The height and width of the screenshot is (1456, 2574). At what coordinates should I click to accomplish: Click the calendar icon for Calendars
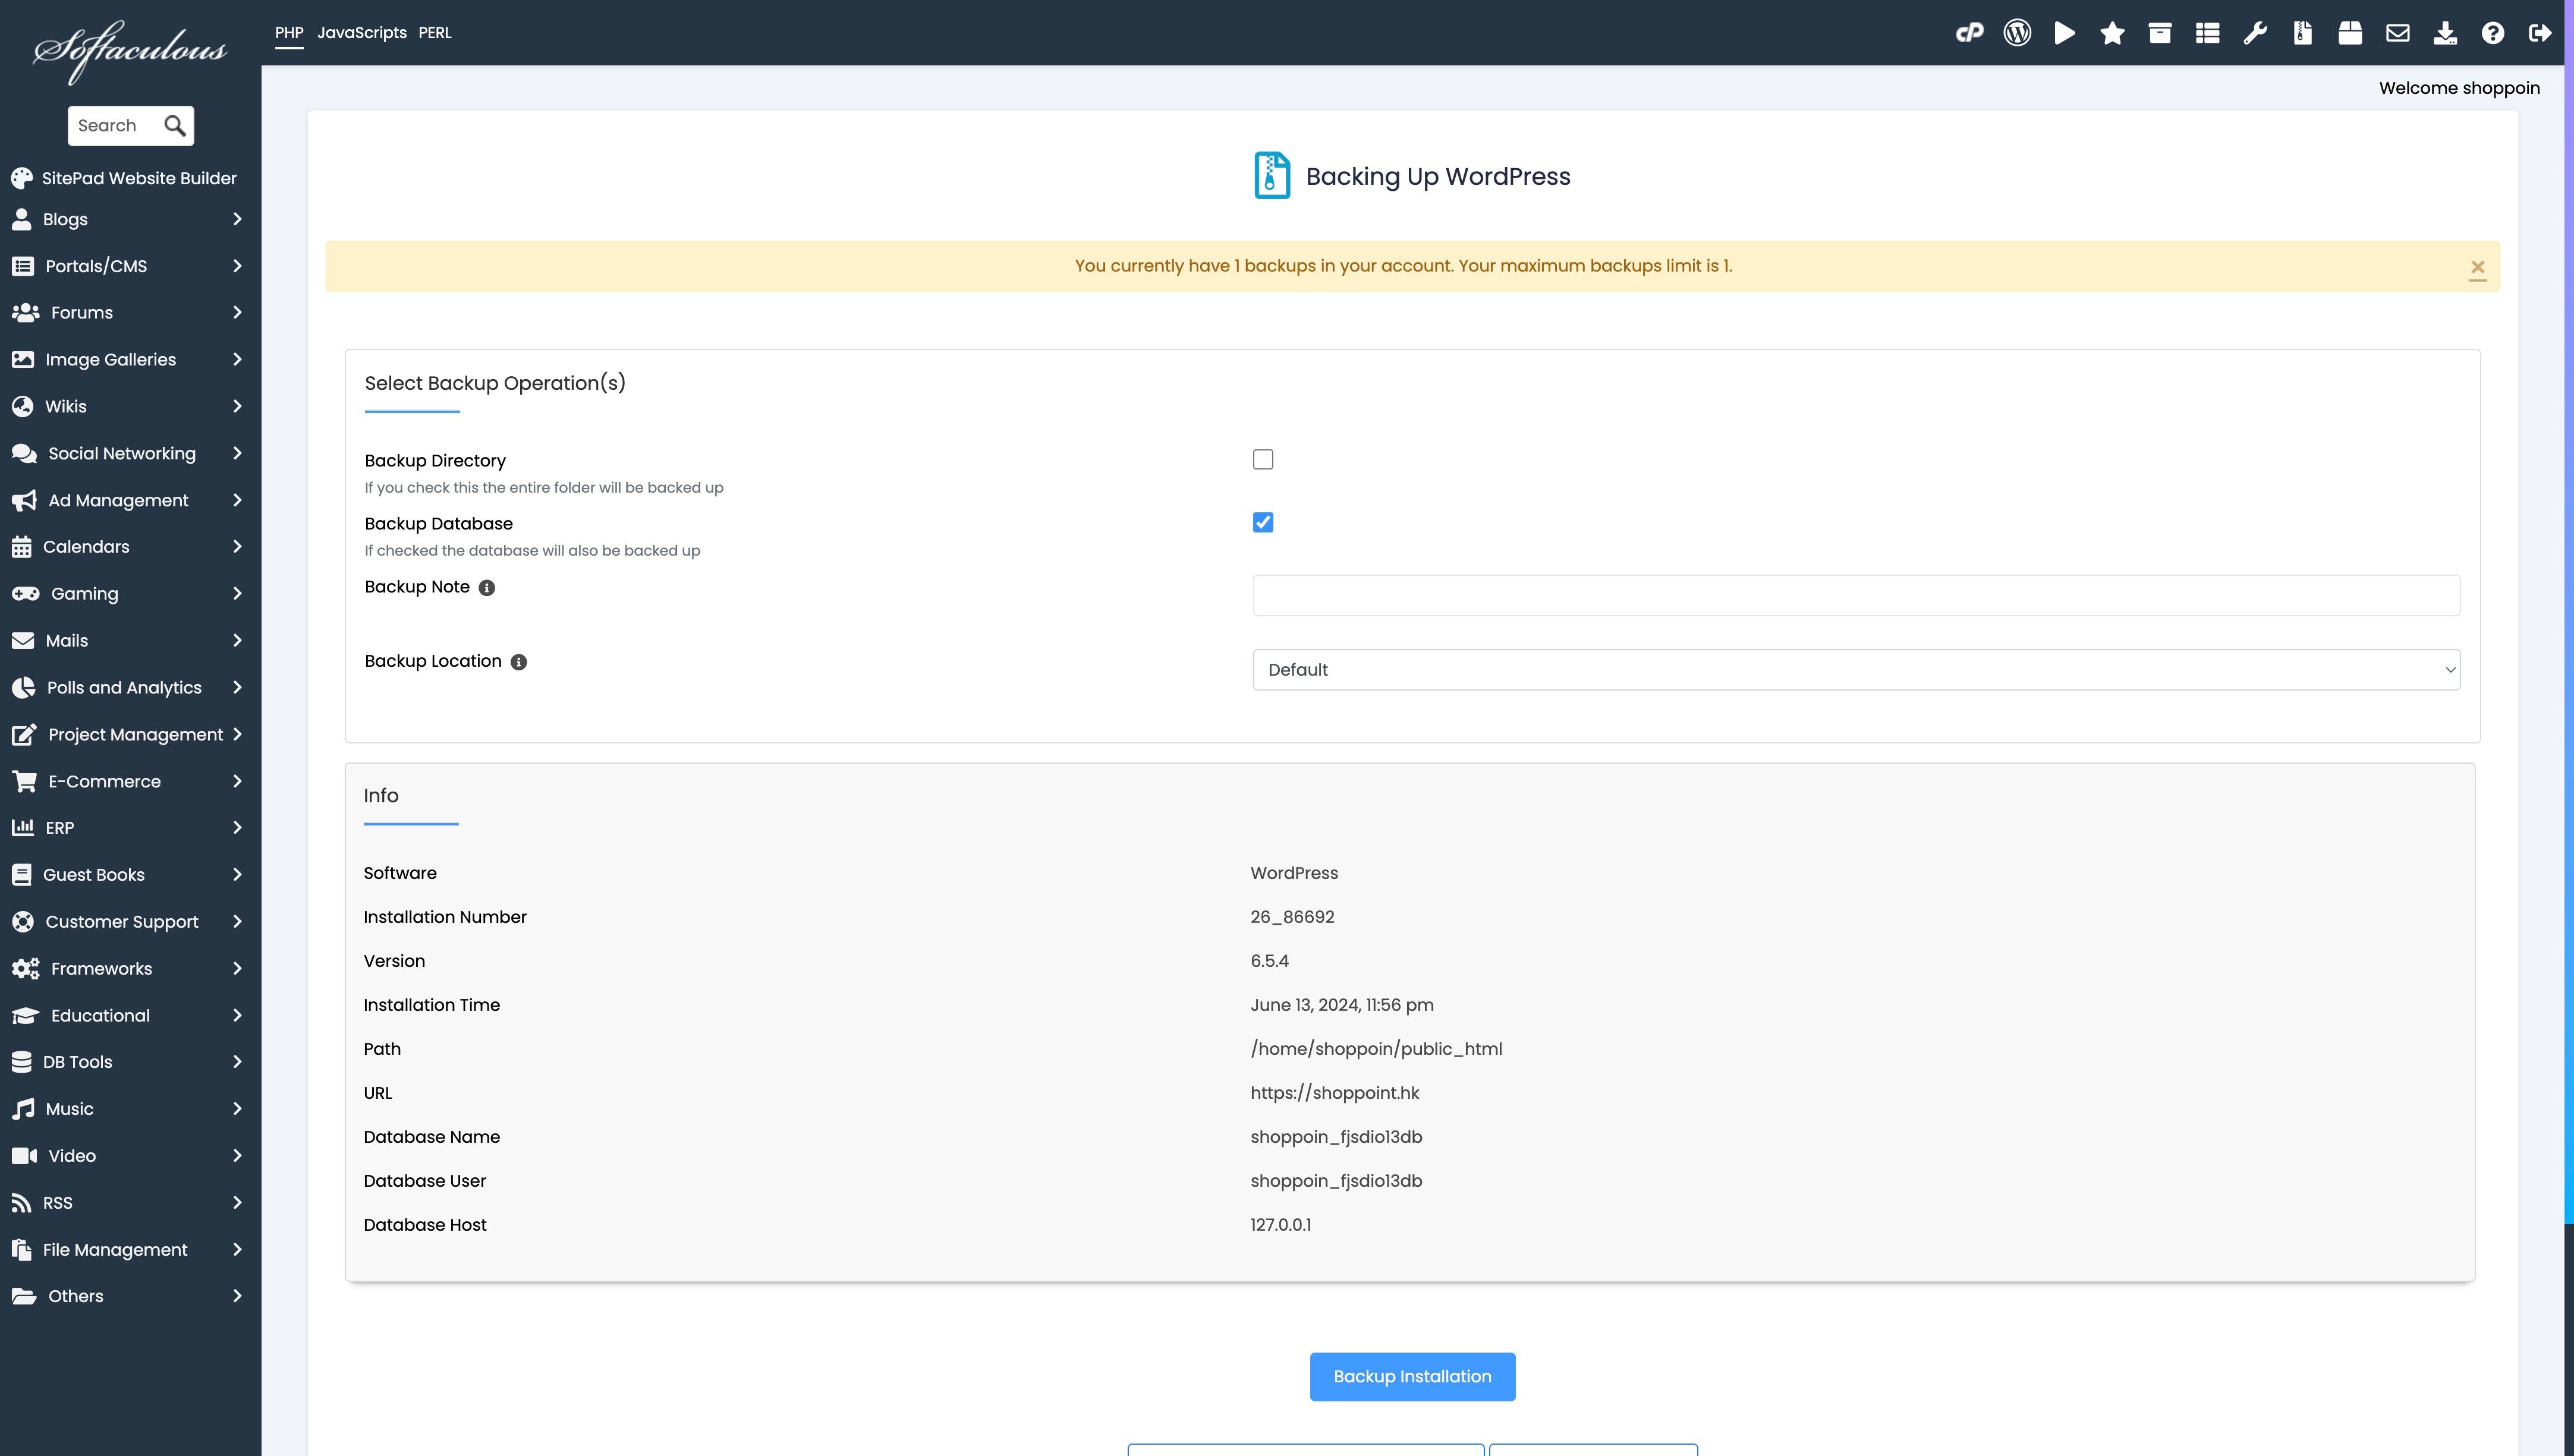(21, 547)
